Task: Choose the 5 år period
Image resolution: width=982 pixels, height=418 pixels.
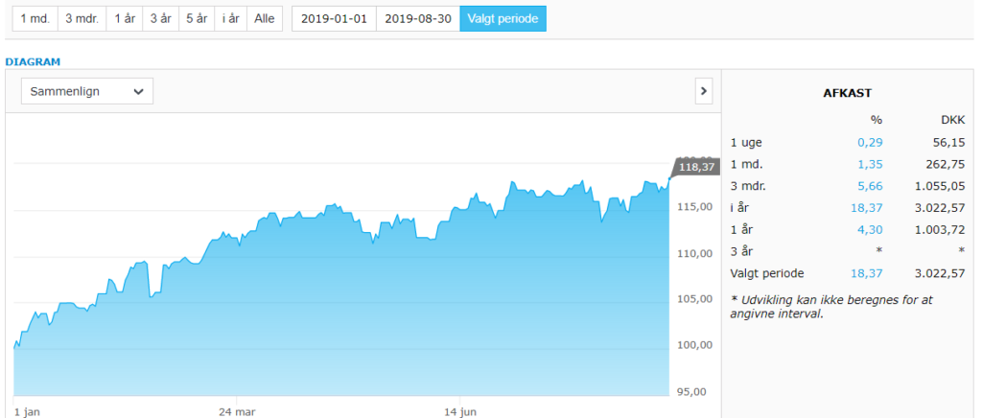Action: pyautogui.click(x=197, y=19)
